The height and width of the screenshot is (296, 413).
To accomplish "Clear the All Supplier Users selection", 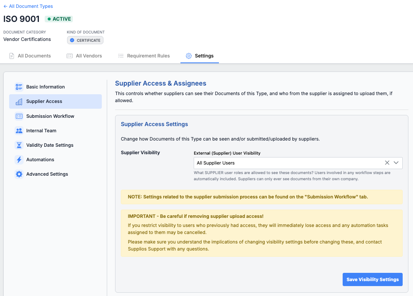I will coord(387,163).
